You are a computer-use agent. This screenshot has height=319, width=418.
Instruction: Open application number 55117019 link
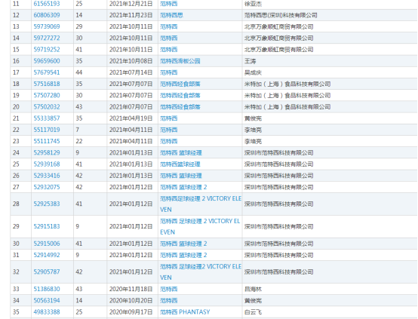(47, 130)
